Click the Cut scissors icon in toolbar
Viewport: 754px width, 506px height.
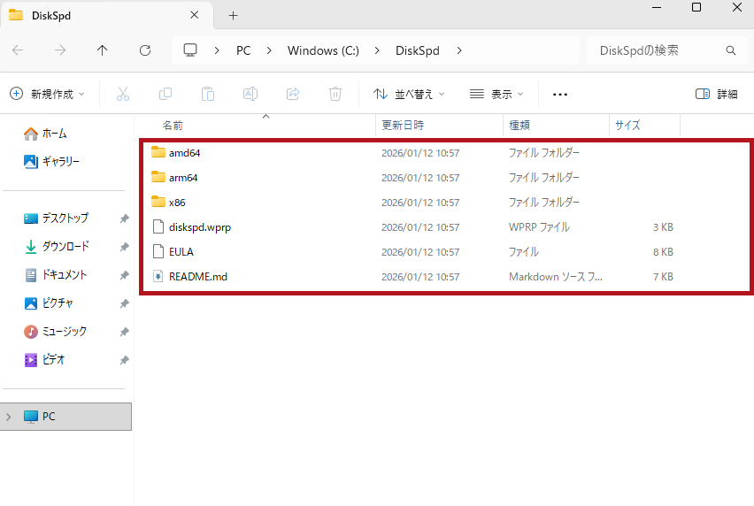coord(123,94)
